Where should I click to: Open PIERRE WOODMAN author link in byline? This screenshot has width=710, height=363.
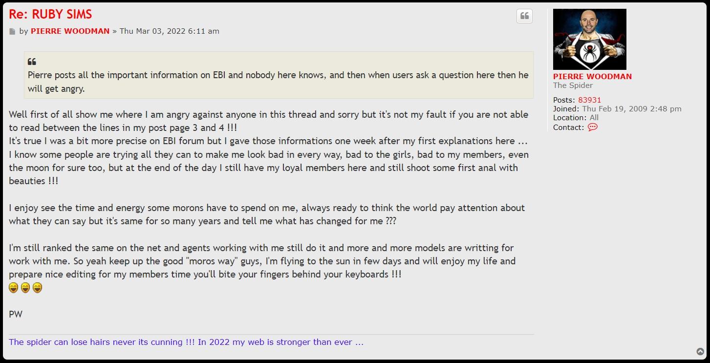pyautogui.click(x=70, y=31)
